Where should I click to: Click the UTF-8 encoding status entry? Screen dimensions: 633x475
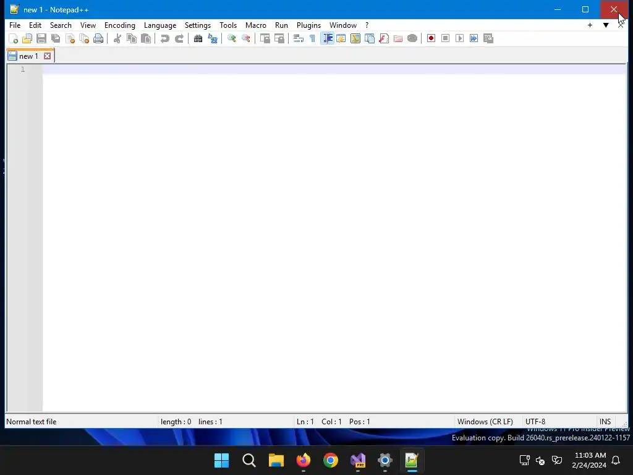coord(535,422)
